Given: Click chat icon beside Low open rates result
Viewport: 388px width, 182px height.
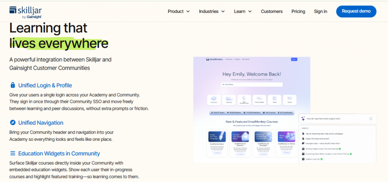Looking at the screenshot, I should pos(304,143).
